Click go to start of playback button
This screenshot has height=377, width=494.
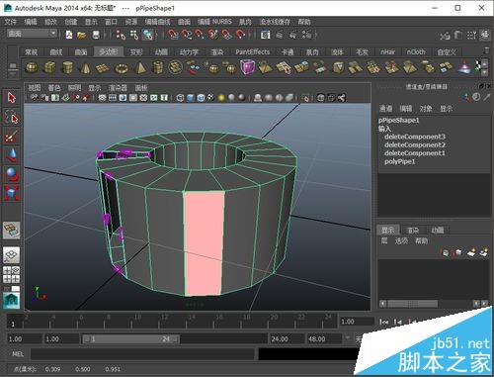[x=384, y=322]
